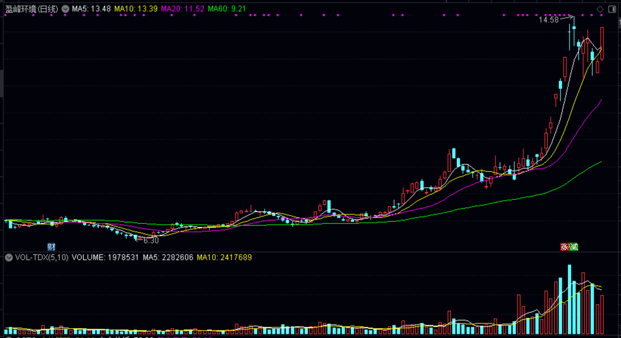Click the 财 financial report marker
The width and height of the screenshot is (621, 338).
click(x=52, y=247)
